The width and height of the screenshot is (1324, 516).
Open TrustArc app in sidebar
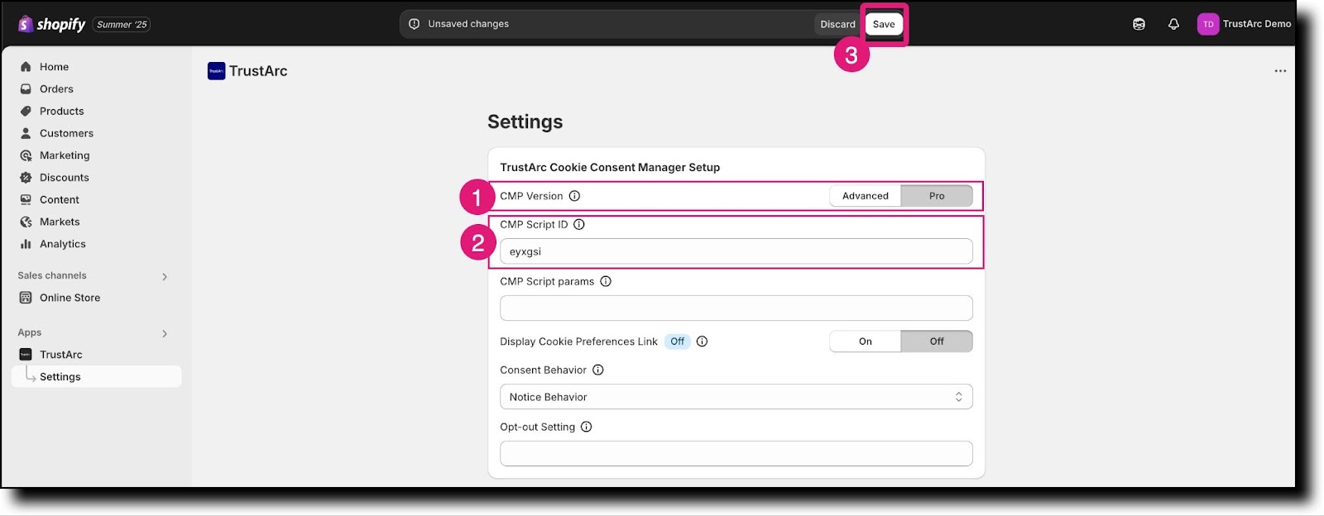point(61,355)
